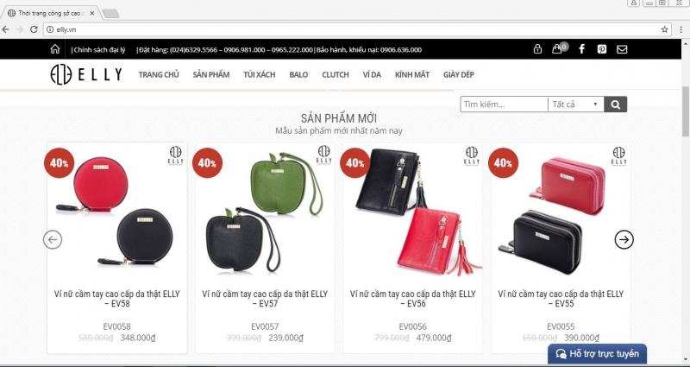The image size is (690, 367).
Task: Open the green apple wallet EV57 thumbnail
Action: pos(265,211)
